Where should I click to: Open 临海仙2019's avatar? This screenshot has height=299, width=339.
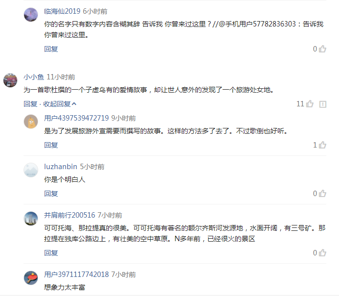[31, 15]
